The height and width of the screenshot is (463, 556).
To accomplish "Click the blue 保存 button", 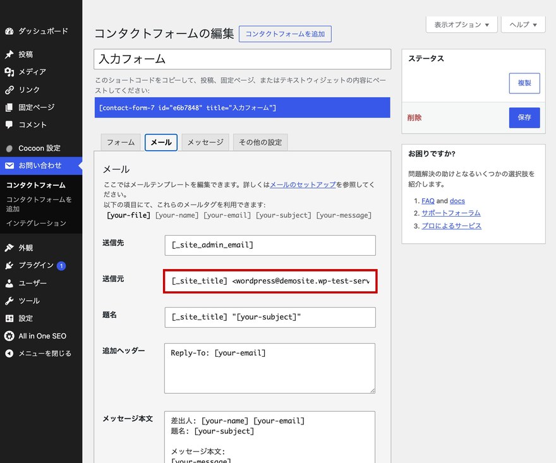I will point(524,117).
